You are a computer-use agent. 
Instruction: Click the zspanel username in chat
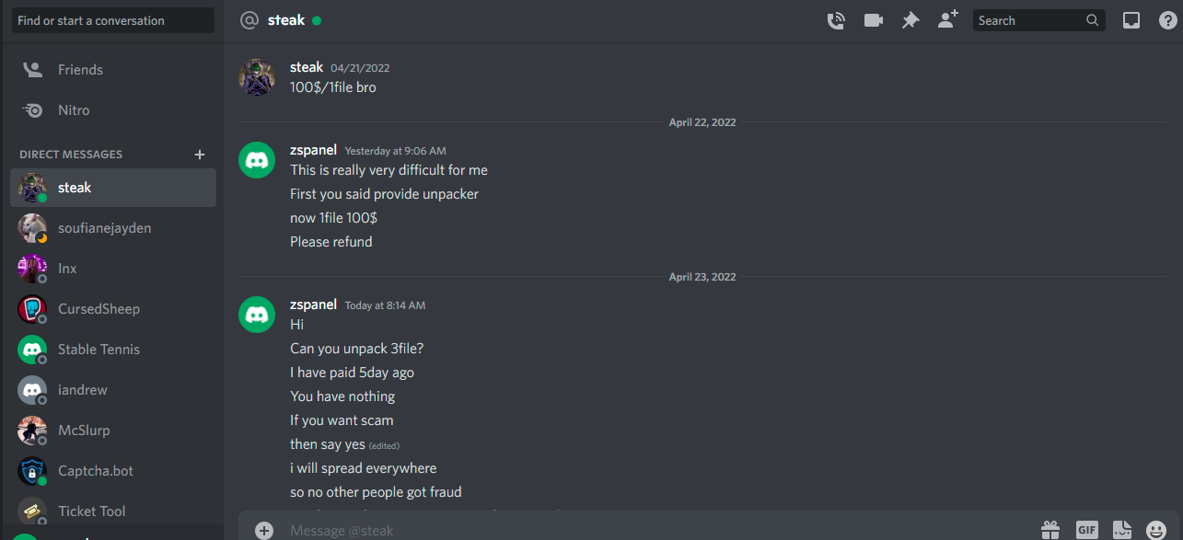click(x=313, y=150)
